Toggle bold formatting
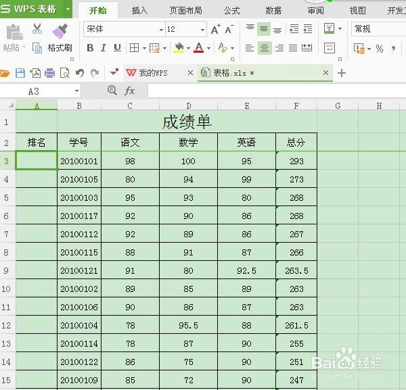This screenshot has width=406, height=390. 90,48
